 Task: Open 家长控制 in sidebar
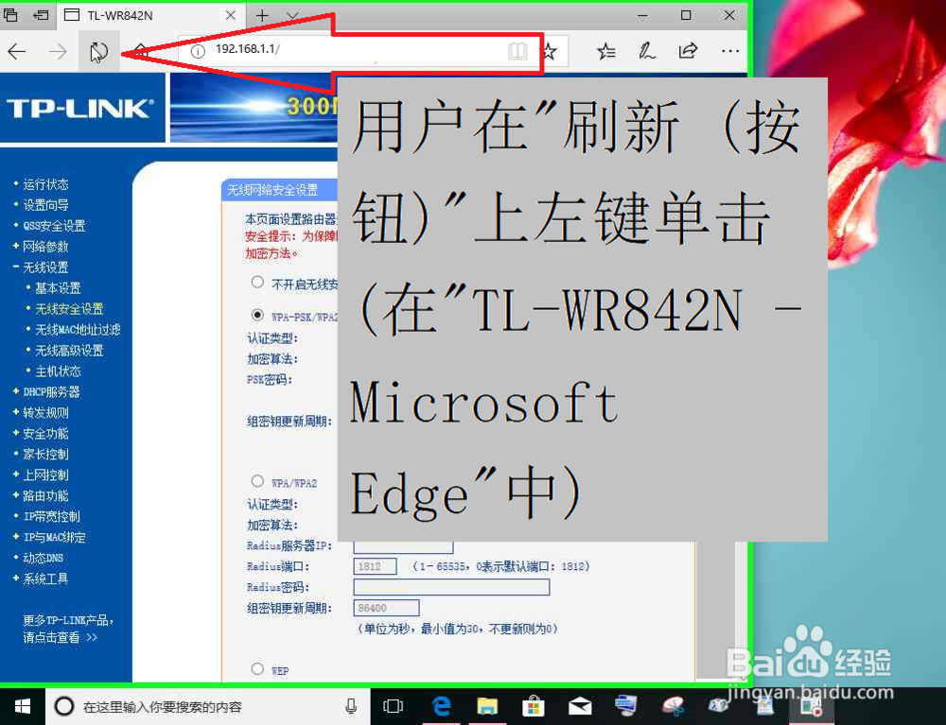45,455
